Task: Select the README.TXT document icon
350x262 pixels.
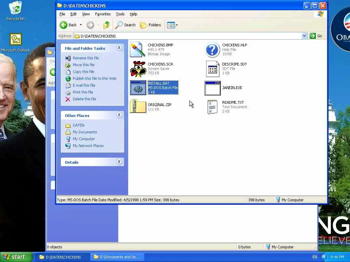Action: click(212, 107)
